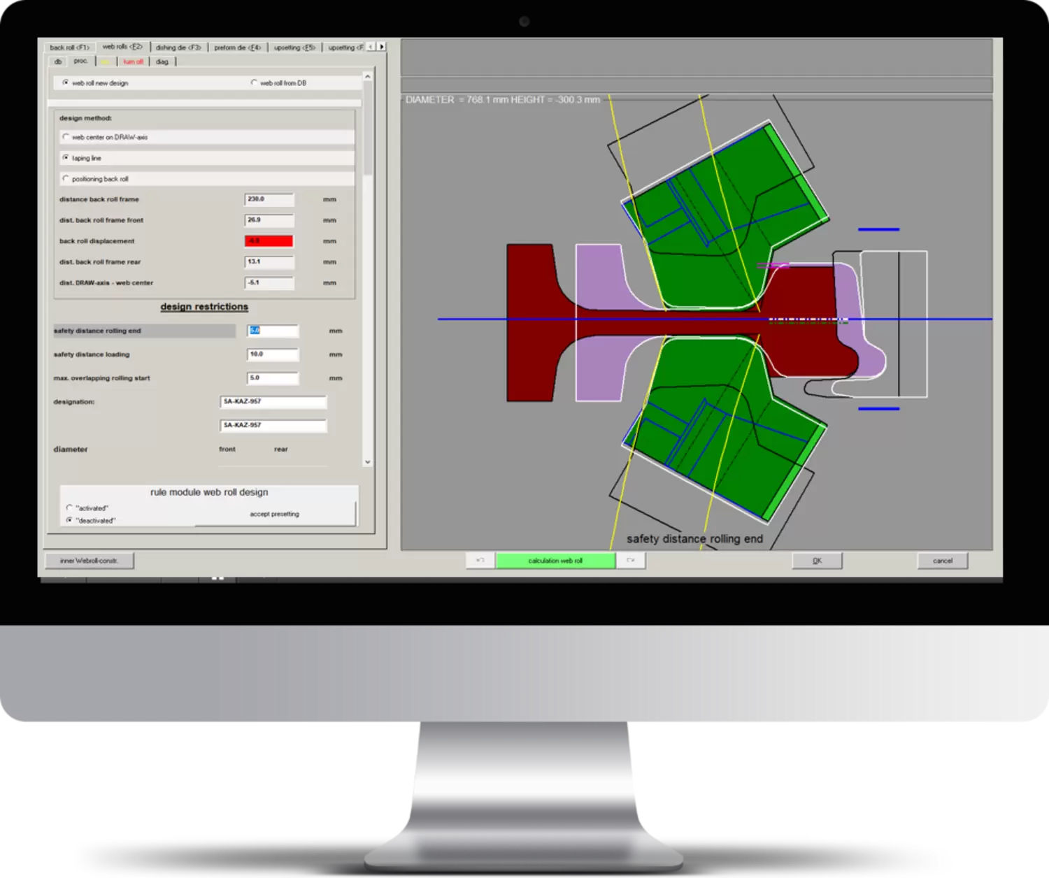The width and height of the screenshot is (1049, 878).
Task: Switch to the 'diag' sub-tab
Action: (162, 62)
